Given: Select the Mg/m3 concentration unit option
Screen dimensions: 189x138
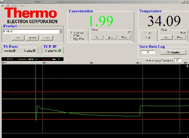Looking at the screenshot, I should point(71,39).
